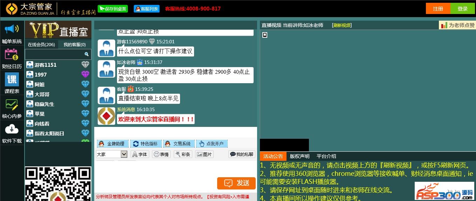Open the 软件下载 cloud download icon
The height and width of the screenshot is (201, 476).
(x=12, y=130)
